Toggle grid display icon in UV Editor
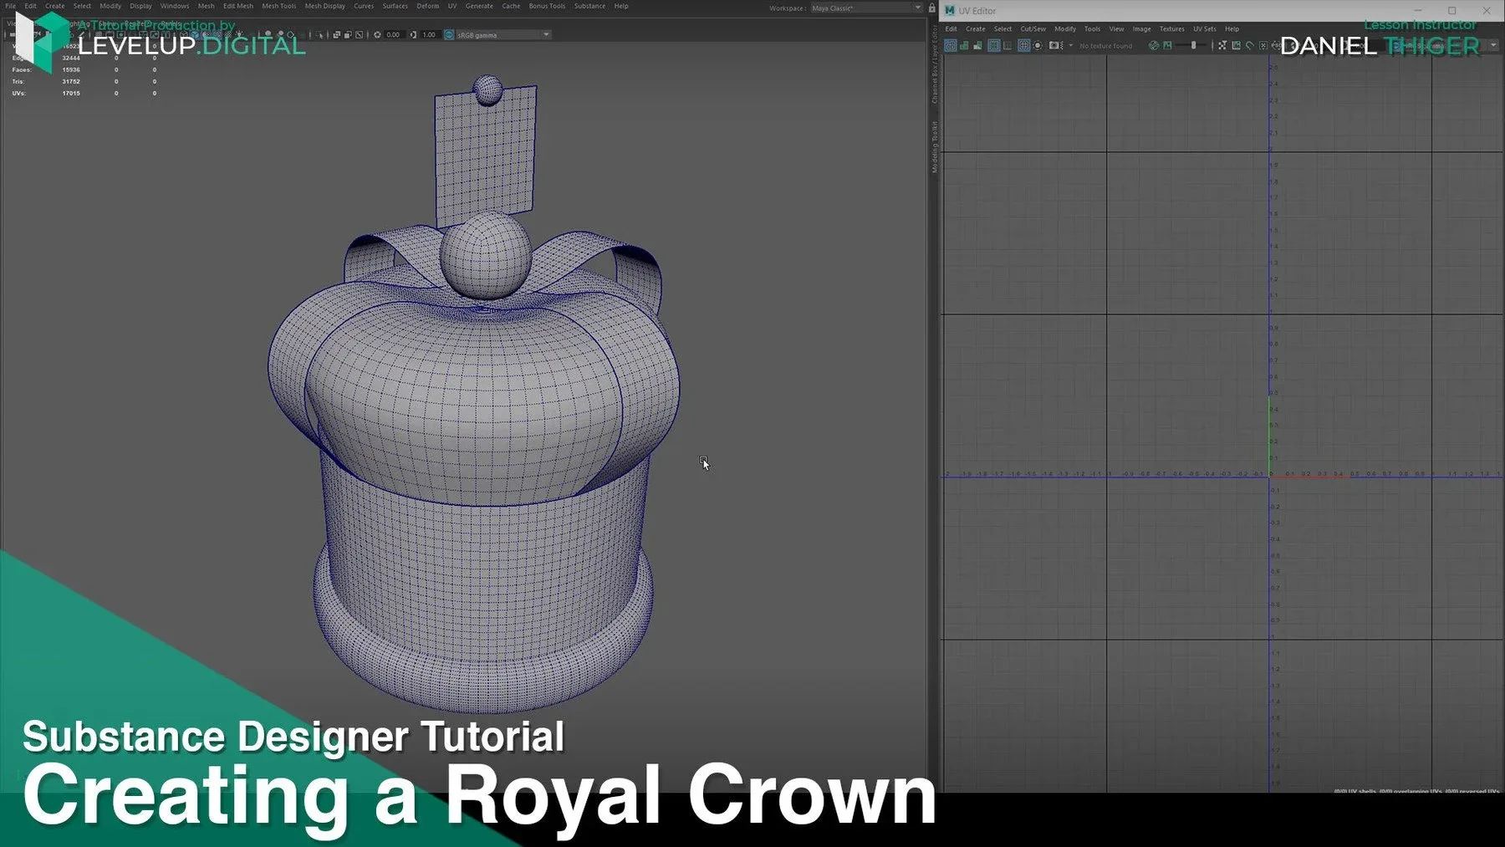1505x847 pixels. coord(1023,46)
